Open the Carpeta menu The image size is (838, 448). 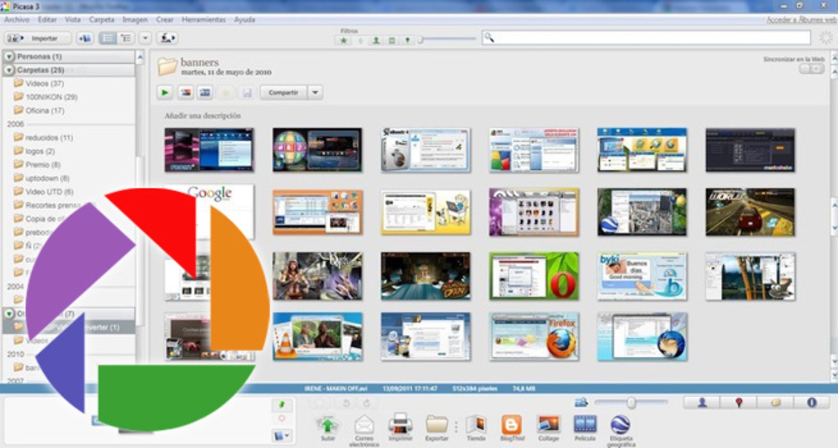click(102, 20)
